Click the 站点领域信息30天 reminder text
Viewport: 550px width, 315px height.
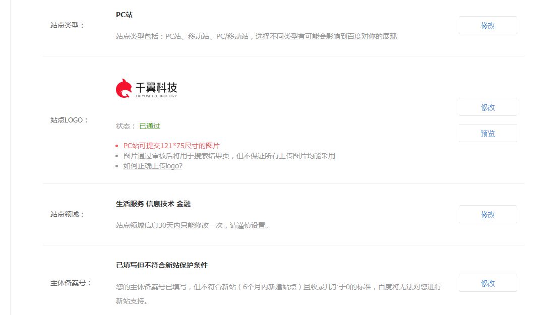[192, 225]
